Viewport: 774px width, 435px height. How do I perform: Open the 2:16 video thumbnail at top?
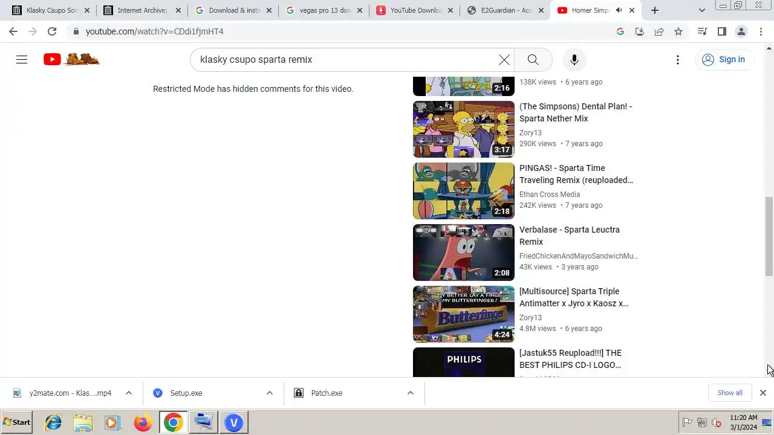464,87
